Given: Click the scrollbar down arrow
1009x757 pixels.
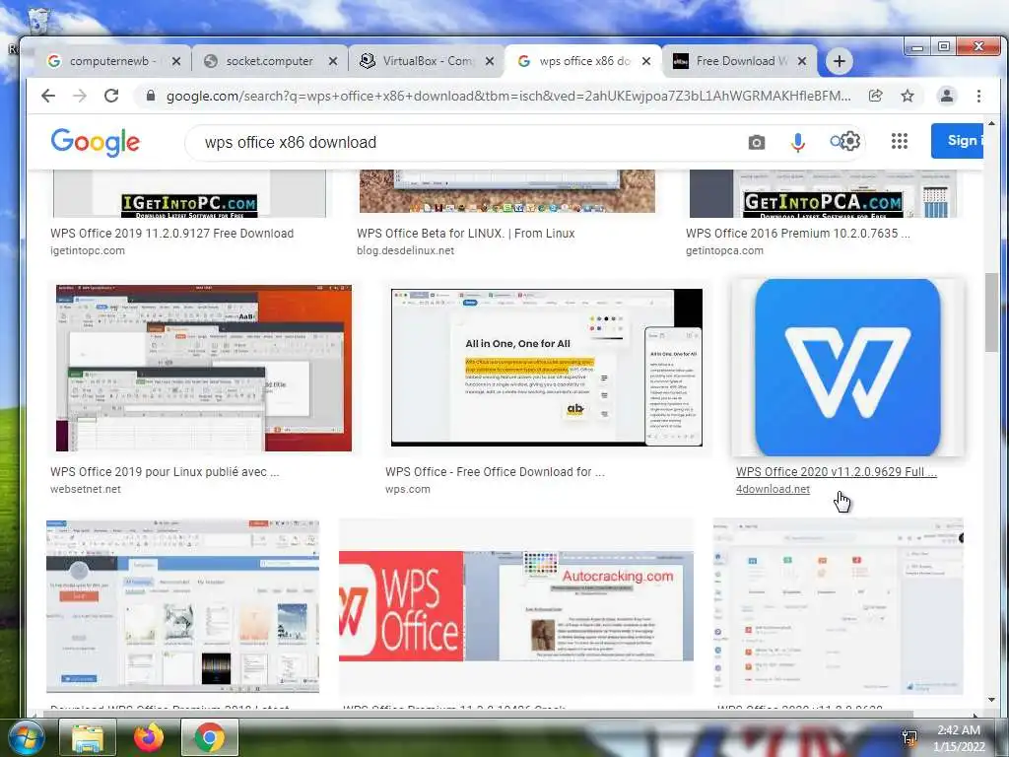Looking at the screenshot, I should (991, 700).
